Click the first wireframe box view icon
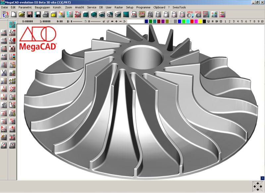This screenshot has width=265, height=193. pyautogui.click(x=102, y=14)
